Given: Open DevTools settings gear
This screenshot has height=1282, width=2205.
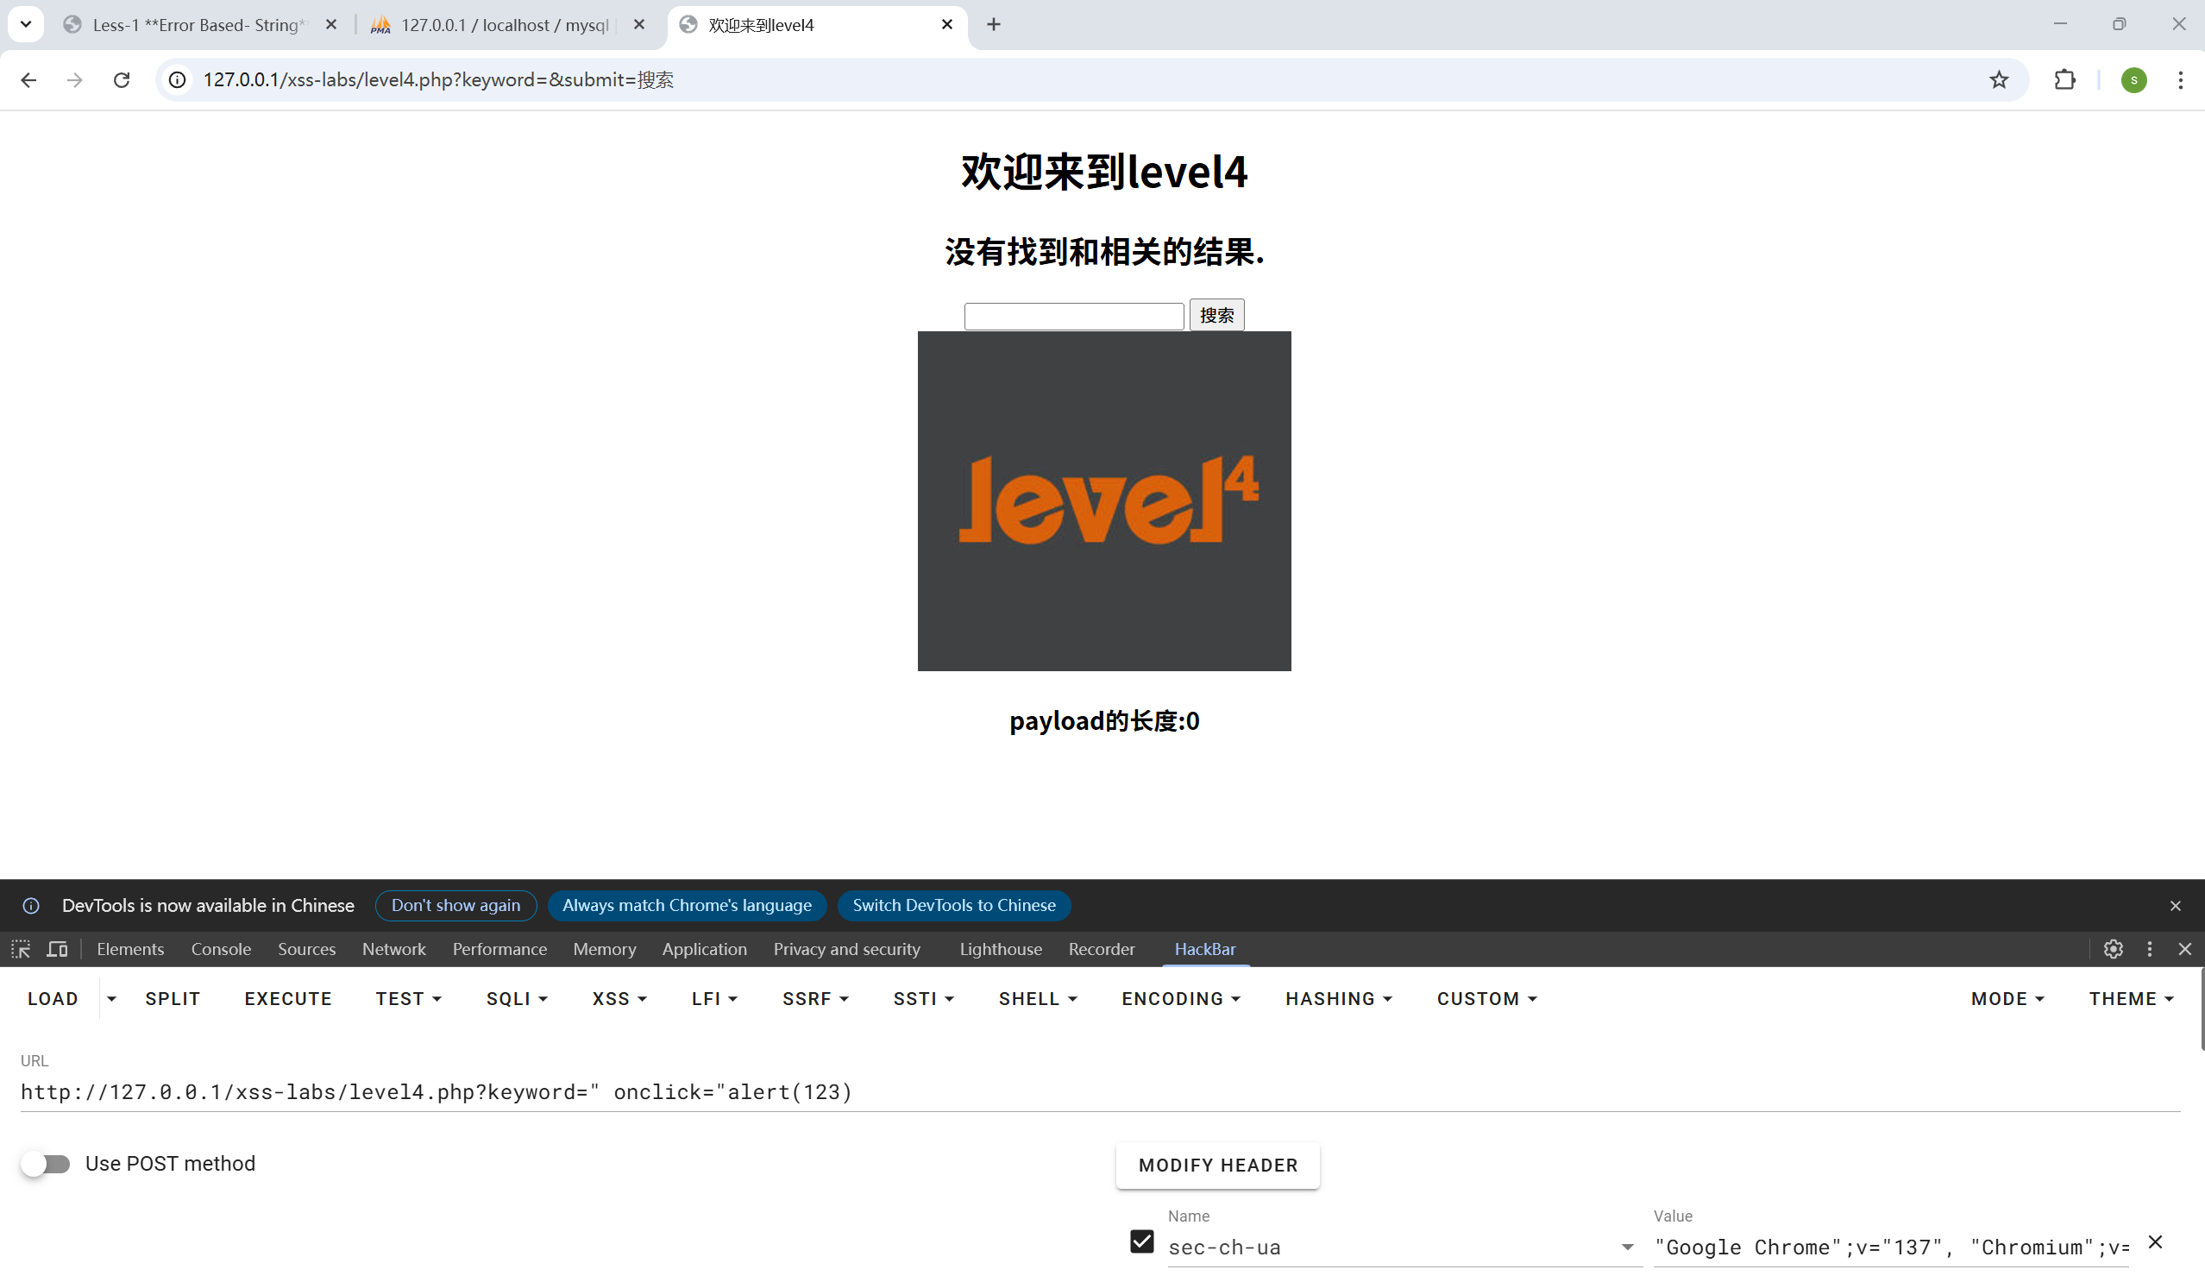Looking at the screenshot, I should (x=2114, y=949).
